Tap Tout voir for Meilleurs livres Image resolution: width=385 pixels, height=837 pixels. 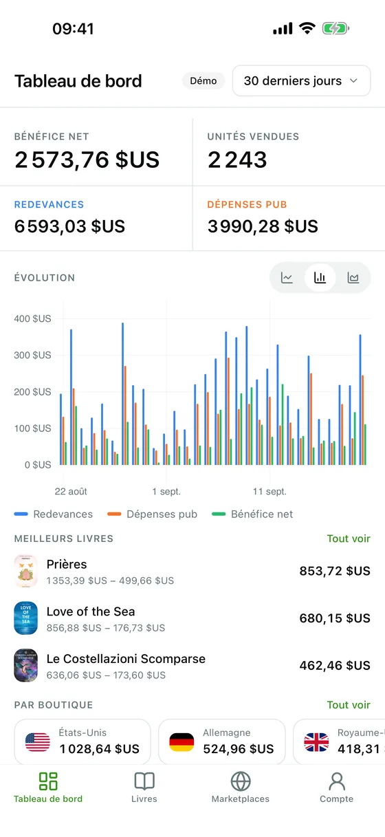click(349, 539)
